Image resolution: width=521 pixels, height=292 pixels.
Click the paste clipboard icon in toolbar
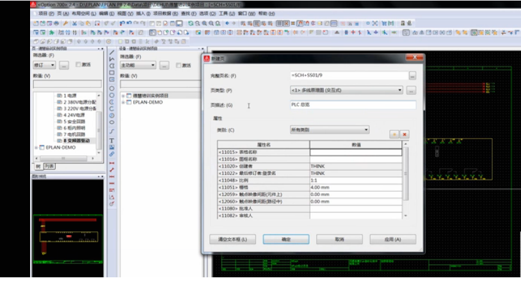pyautogui.click(x=88, y=23)
